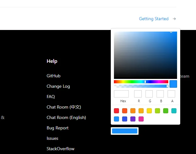Select the sky blue preset swatch
The image size is (196, 154).
tap(116, 119)
